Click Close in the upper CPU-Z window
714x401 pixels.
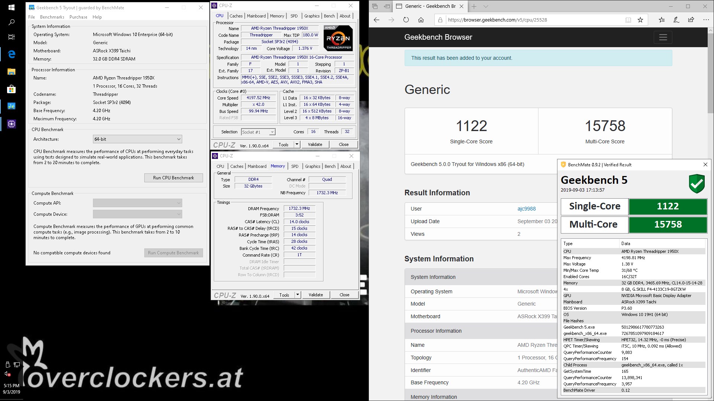[x=344, y=144]
